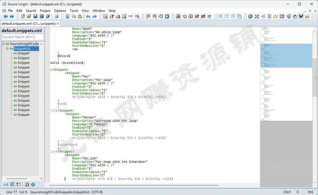This screenshot has width=318, height=195.
Task: Collapse the SnippetList tree node
Action: (x=7, y=49)
